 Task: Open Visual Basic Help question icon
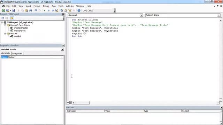(x=79, y=10)
